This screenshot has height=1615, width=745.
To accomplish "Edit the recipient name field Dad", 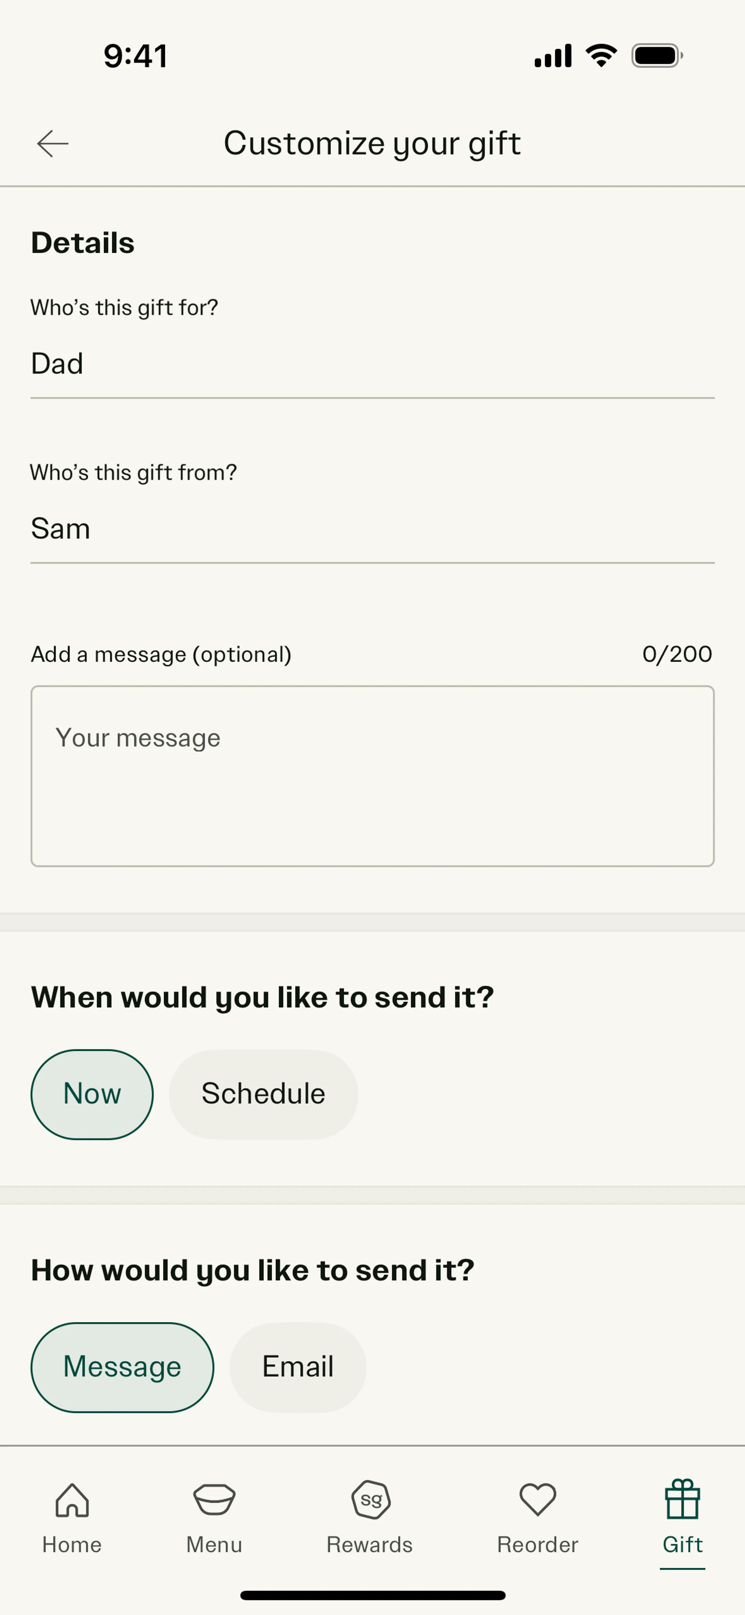I will 372,364.
